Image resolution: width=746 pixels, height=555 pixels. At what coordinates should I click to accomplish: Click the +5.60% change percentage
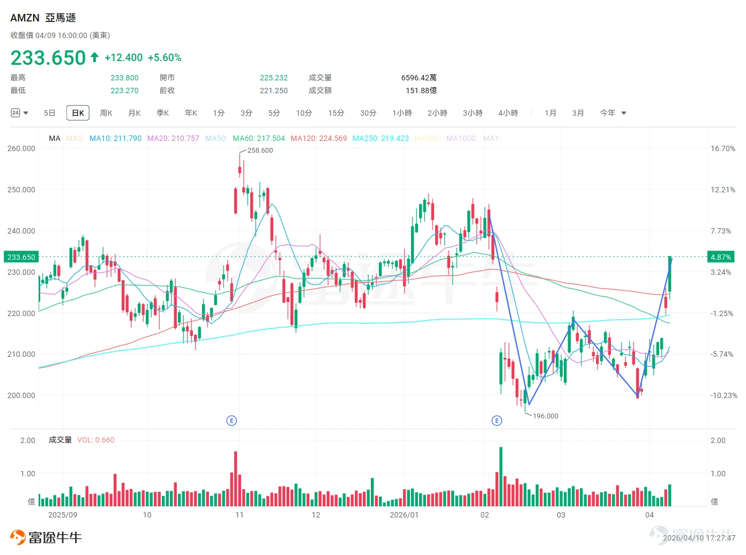coord(165,57)
